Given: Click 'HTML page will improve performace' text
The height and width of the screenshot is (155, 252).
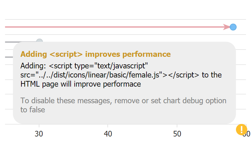Looking at the screenshot, I should [80, 84].
